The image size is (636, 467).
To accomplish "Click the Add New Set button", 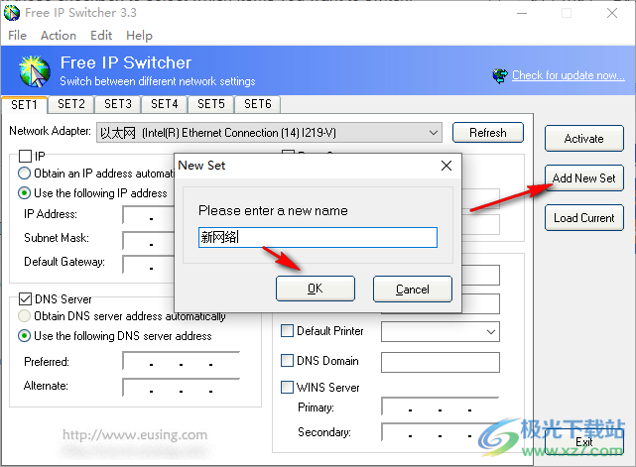I will [x=584, y=177].
